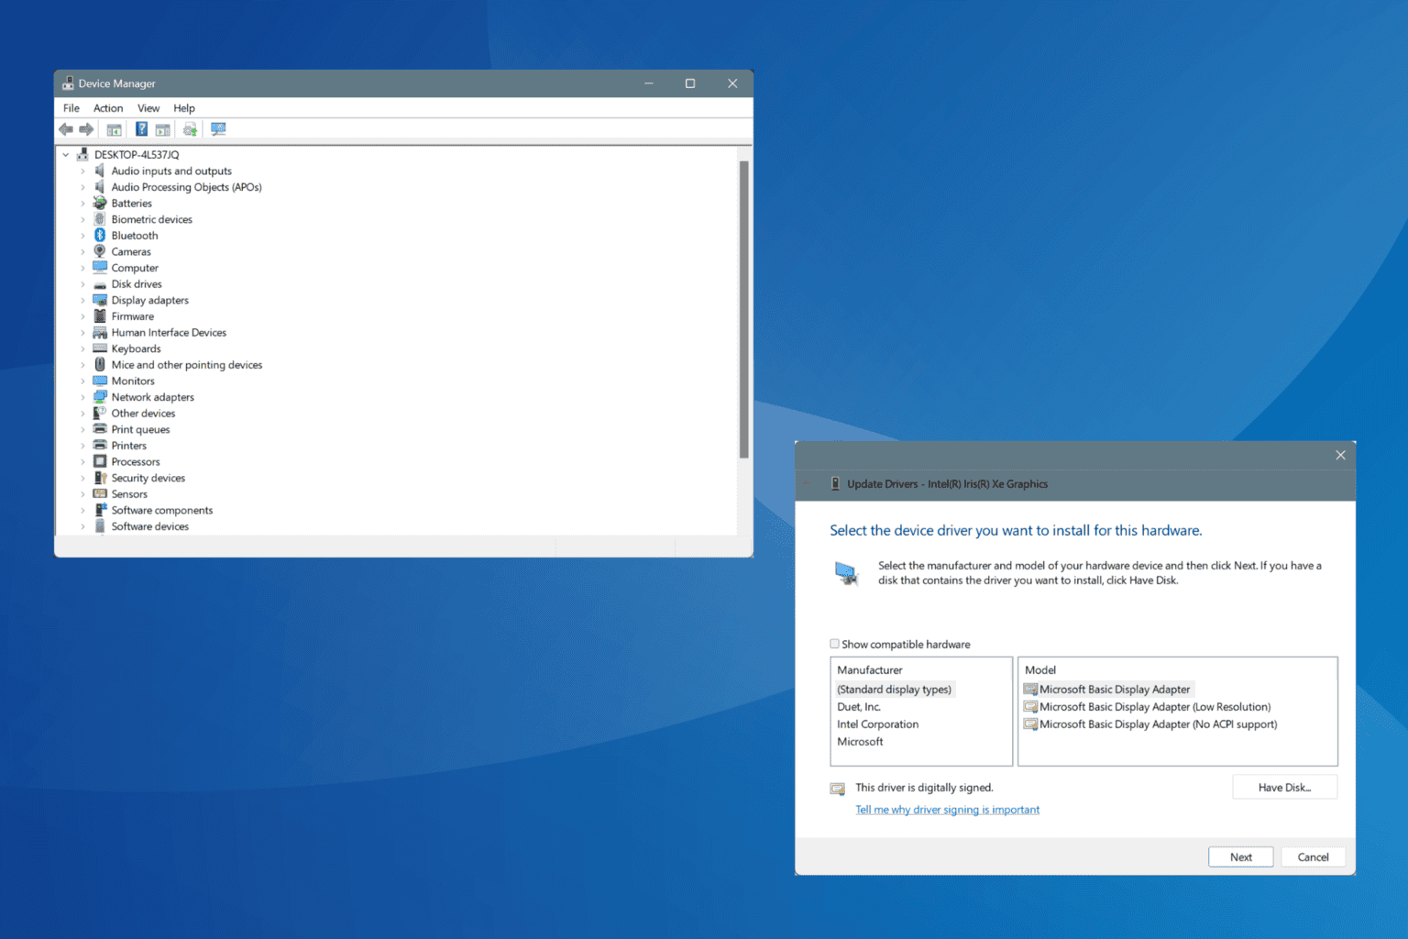Select (Standard display types) manufacturer
The image size is (1408, 939).
coord(894,690)
